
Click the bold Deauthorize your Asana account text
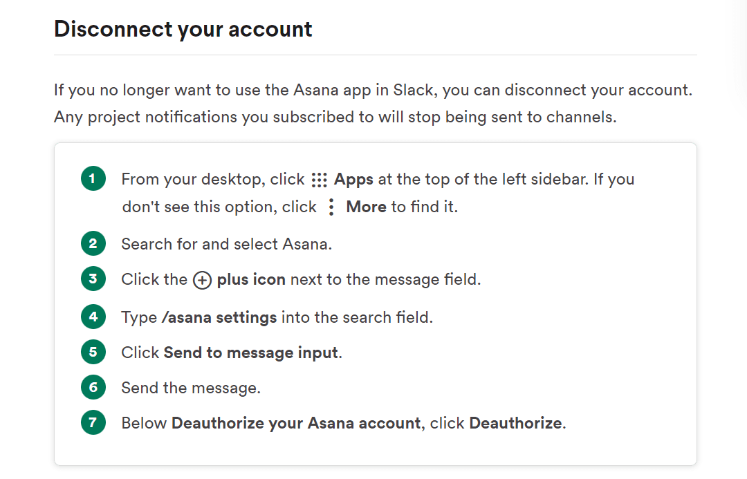295,423
